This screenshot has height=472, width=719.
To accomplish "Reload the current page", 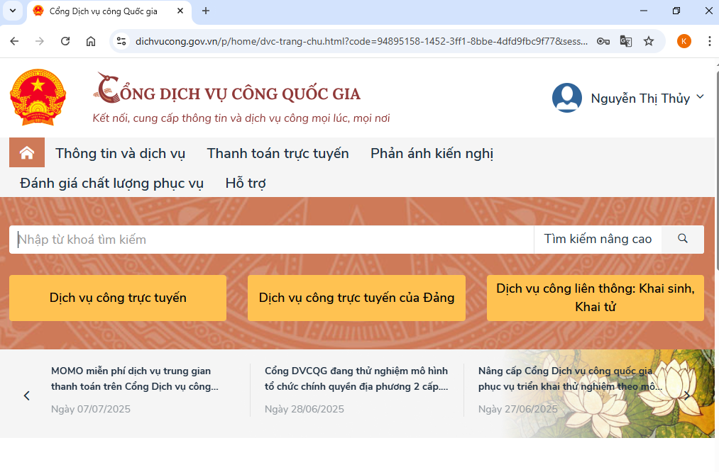I will tap(65, 41).
